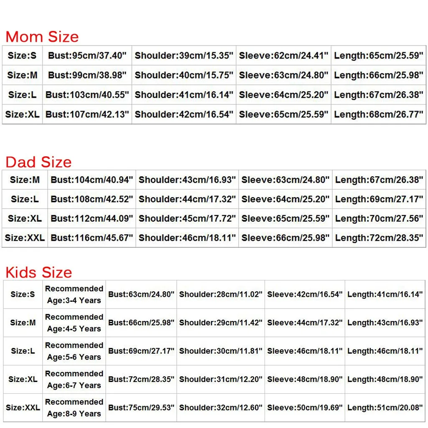This screenshot has height=428, width=428.
Task: Click Dad Bust:104cm/40.94" cell
Action: click(92, 180)
